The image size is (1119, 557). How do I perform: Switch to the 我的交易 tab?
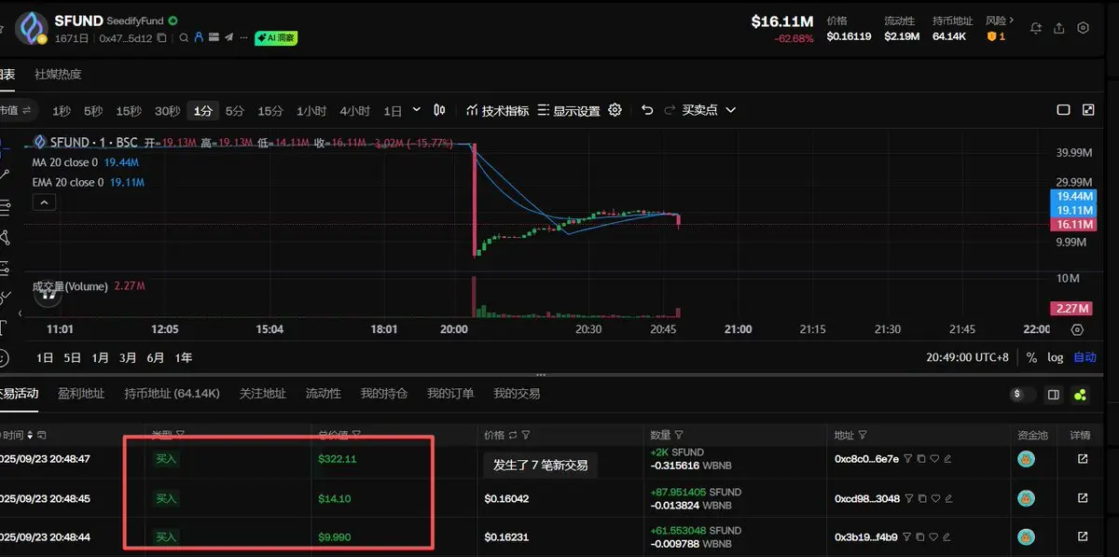[517, 394]
